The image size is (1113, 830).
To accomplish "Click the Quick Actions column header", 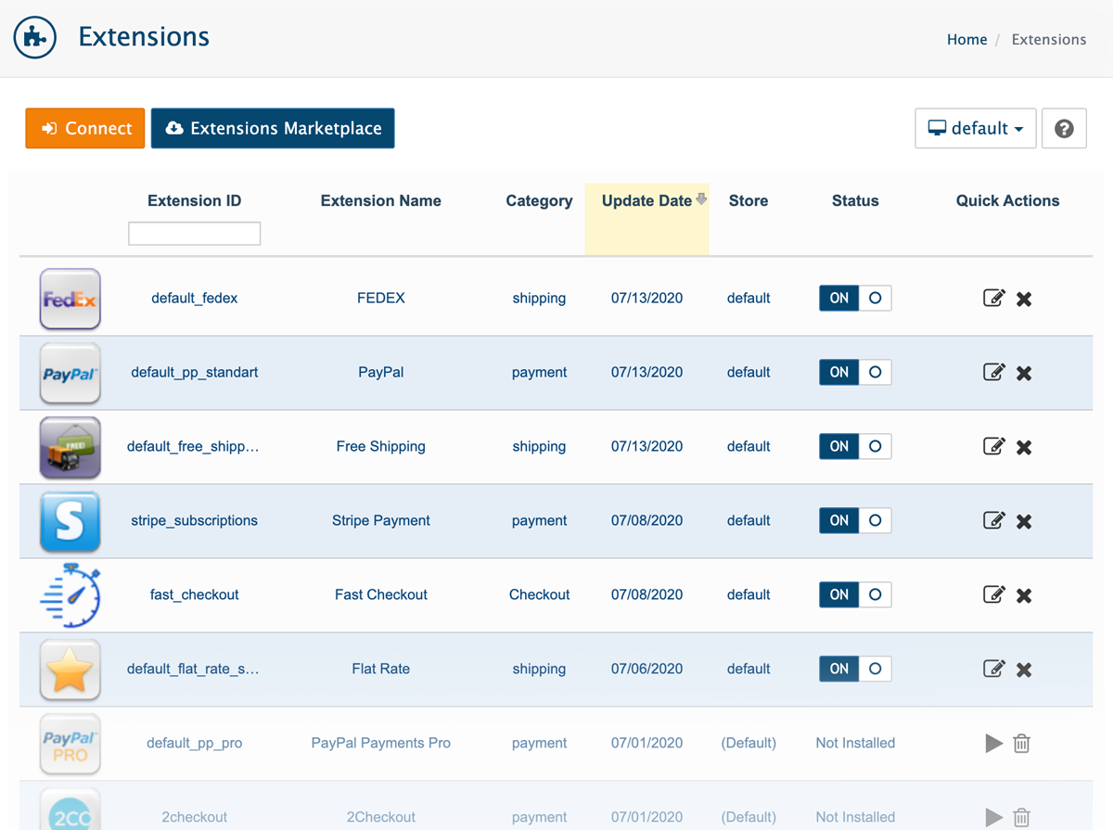I will coord(1007,200).
